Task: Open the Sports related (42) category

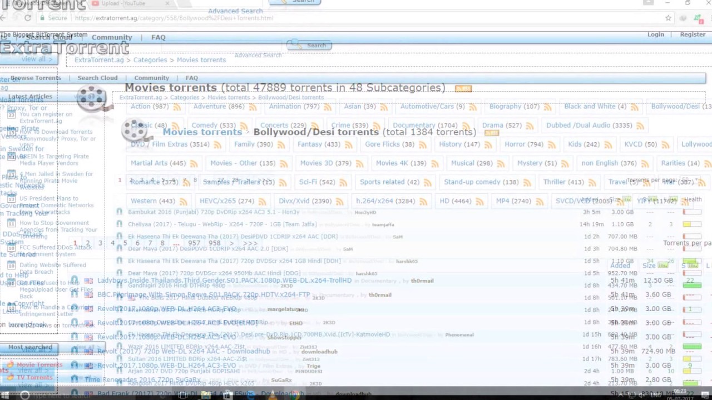Action: [x=389, y=182]
